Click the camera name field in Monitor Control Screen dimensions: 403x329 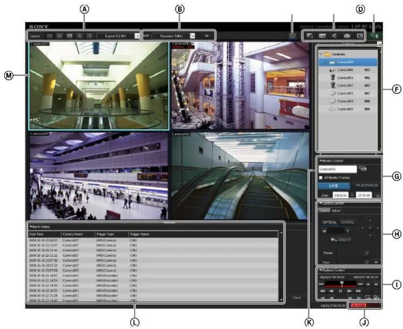[x=338, y=169]
